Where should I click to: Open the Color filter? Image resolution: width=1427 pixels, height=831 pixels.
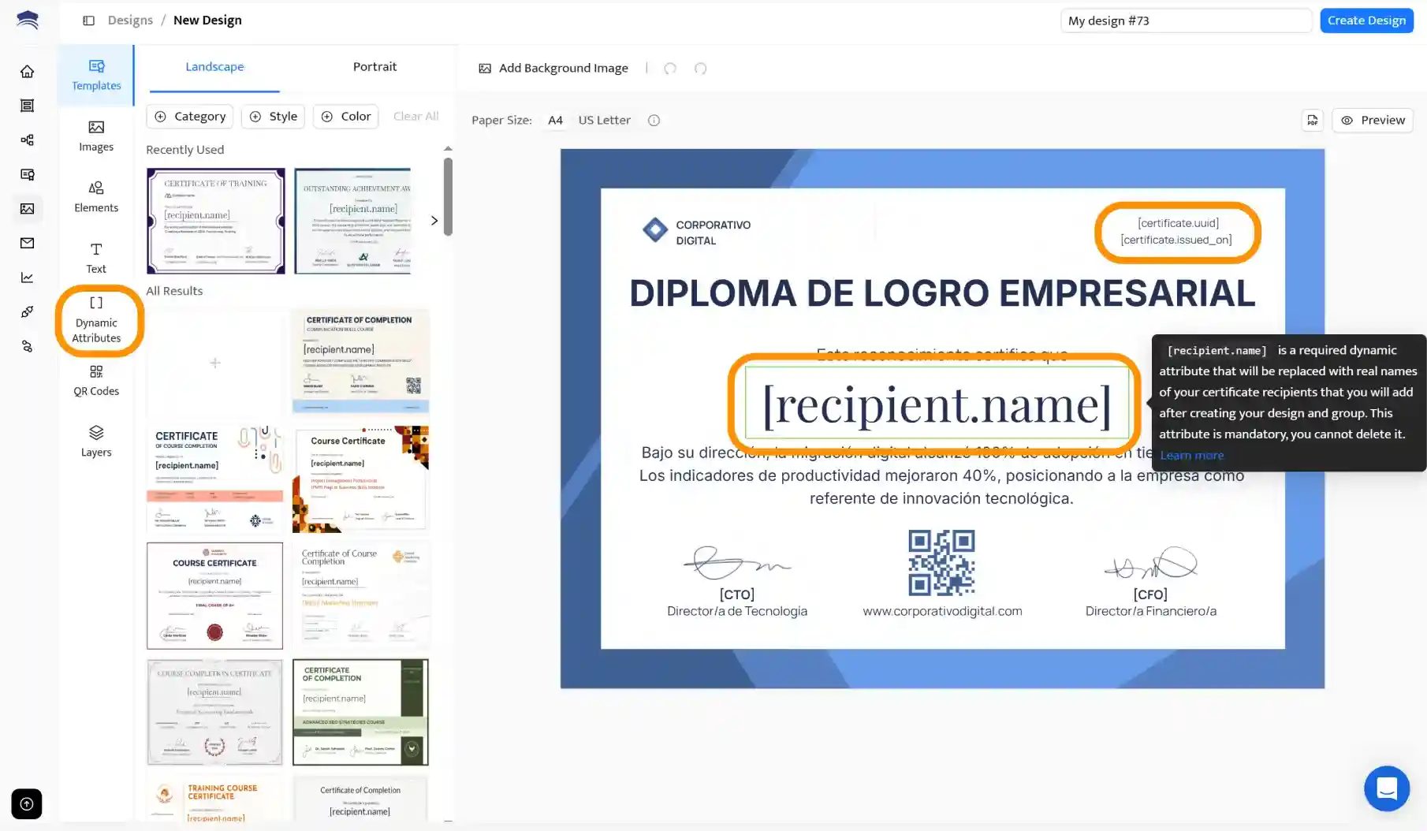tap(345, 116)
